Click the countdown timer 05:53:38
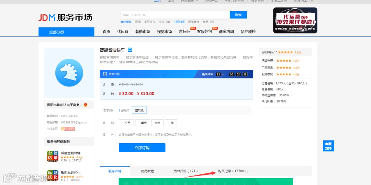The image size is (371, 185). click(x=238, y=74)
